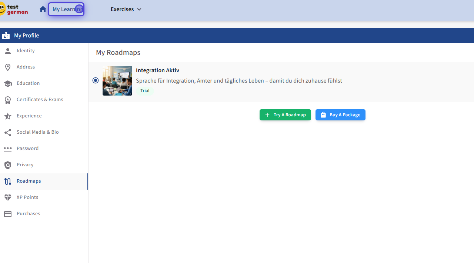Click the Education graduation cap icon
Image resolution: width=474 pixels, height=263 pixels.
[8, 83]
